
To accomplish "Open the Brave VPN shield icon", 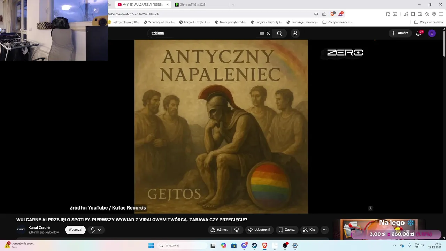I will 434,14.
